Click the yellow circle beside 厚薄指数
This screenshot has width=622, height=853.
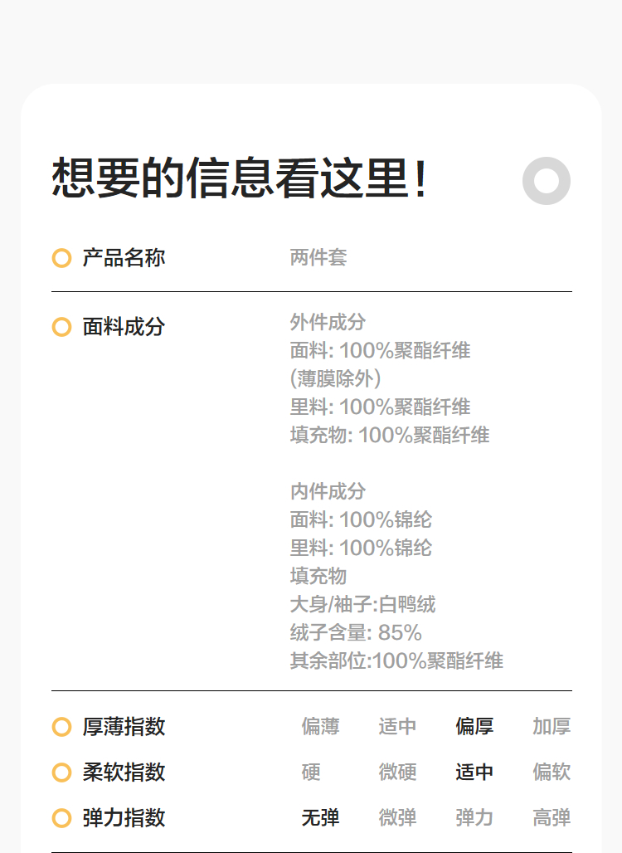[61, 727]
